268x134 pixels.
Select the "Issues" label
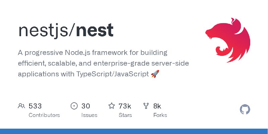click(89, 115)
